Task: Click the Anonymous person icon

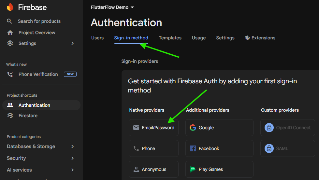Action: click(x=136, y=170)
